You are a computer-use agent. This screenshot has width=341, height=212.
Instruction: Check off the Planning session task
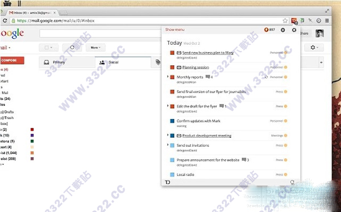click(172, 67)
